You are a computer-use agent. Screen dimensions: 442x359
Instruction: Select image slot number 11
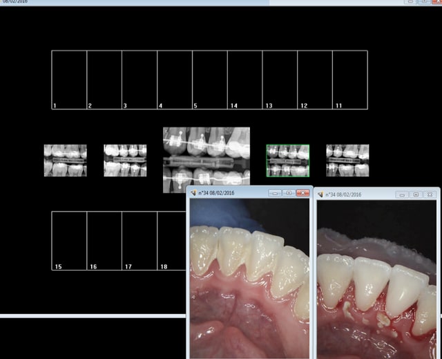coord(349,80)
